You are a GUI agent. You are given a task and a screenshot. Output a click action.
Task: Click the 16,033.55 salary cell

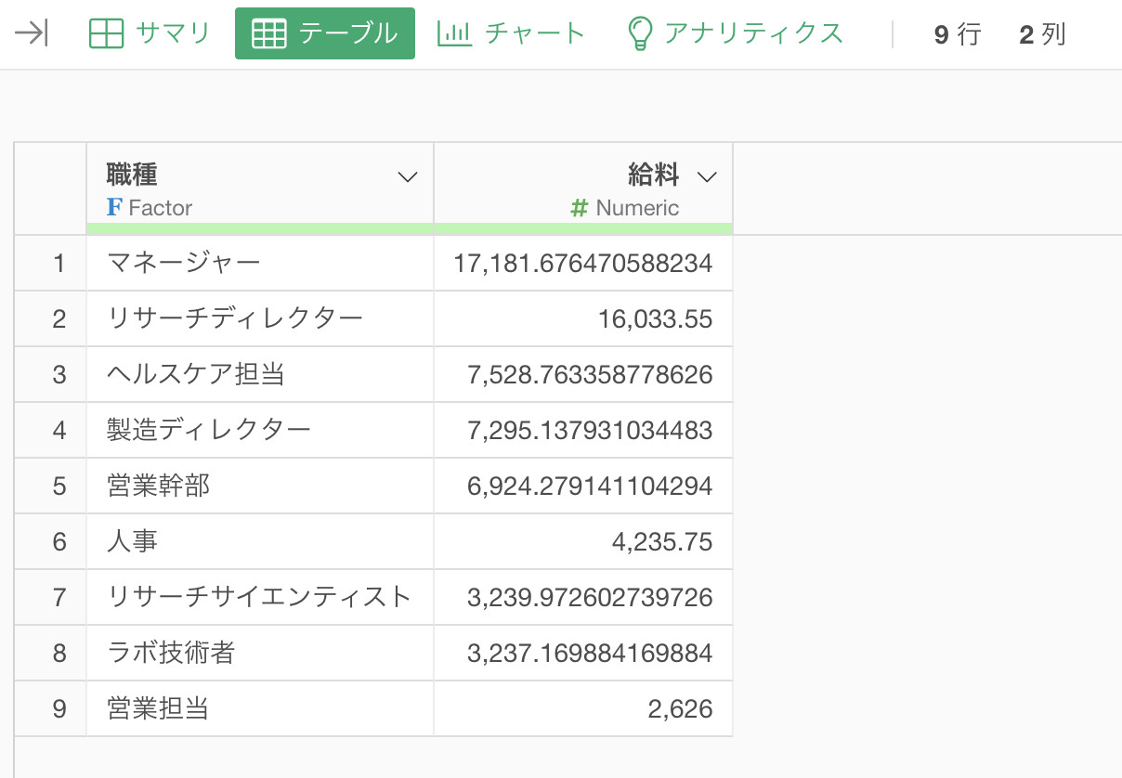(x=655, y=319)
